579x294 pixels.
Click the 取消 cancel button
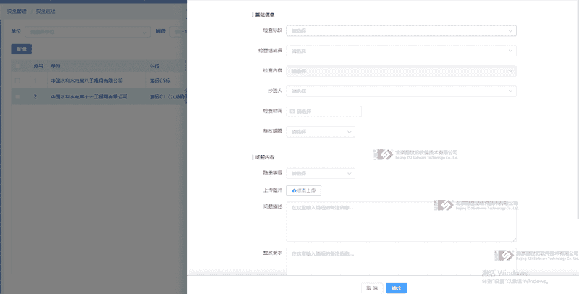372,288
